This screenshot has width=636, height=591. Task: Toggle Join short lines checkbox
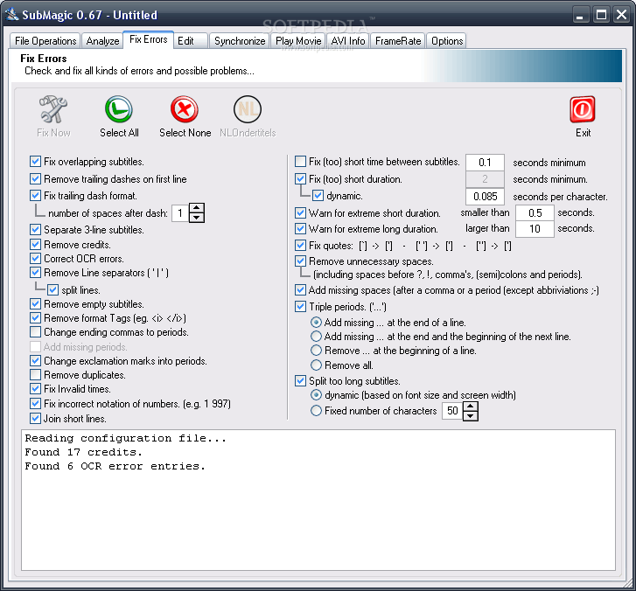click(35, 418)
